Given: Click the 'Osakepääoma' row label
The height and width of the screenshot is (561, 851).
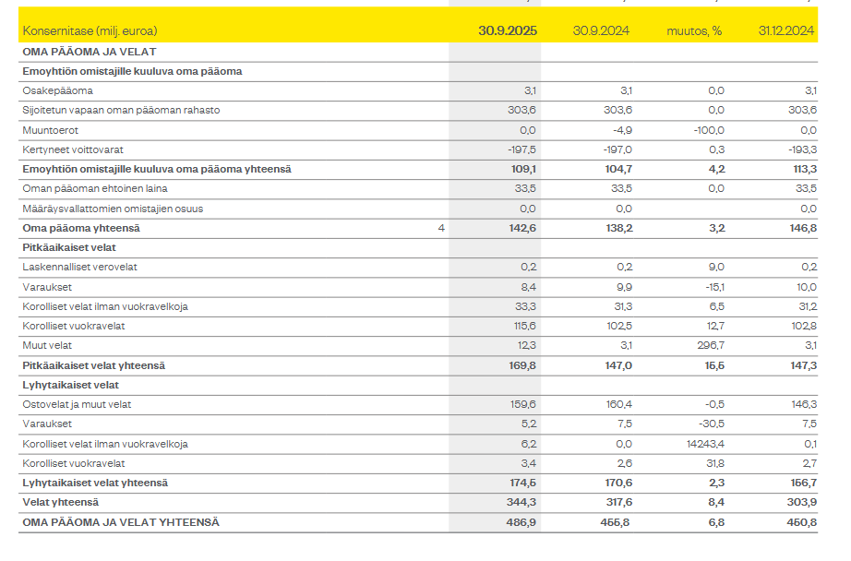Looking at the screenshot, I should (57, 90).
